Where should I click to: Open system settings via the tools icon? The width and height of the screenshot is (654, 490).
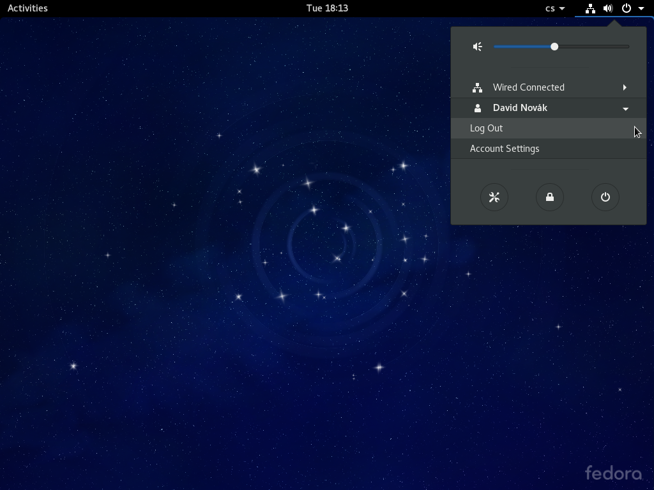[x=494, y=197]
